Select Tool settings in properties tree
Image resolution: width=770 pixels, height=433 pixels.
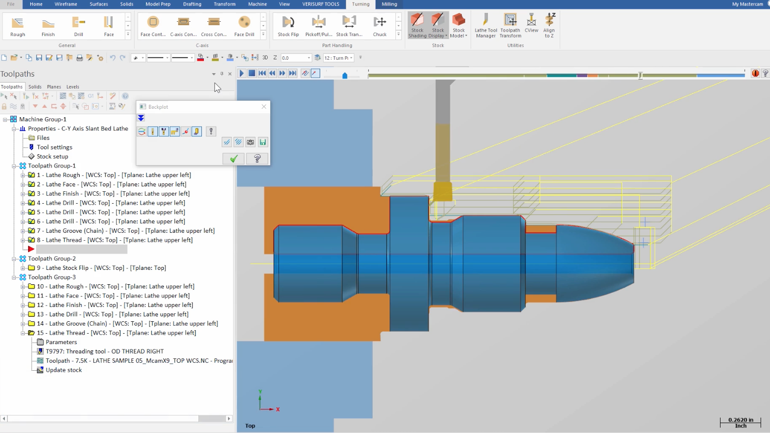click(54, 147)
